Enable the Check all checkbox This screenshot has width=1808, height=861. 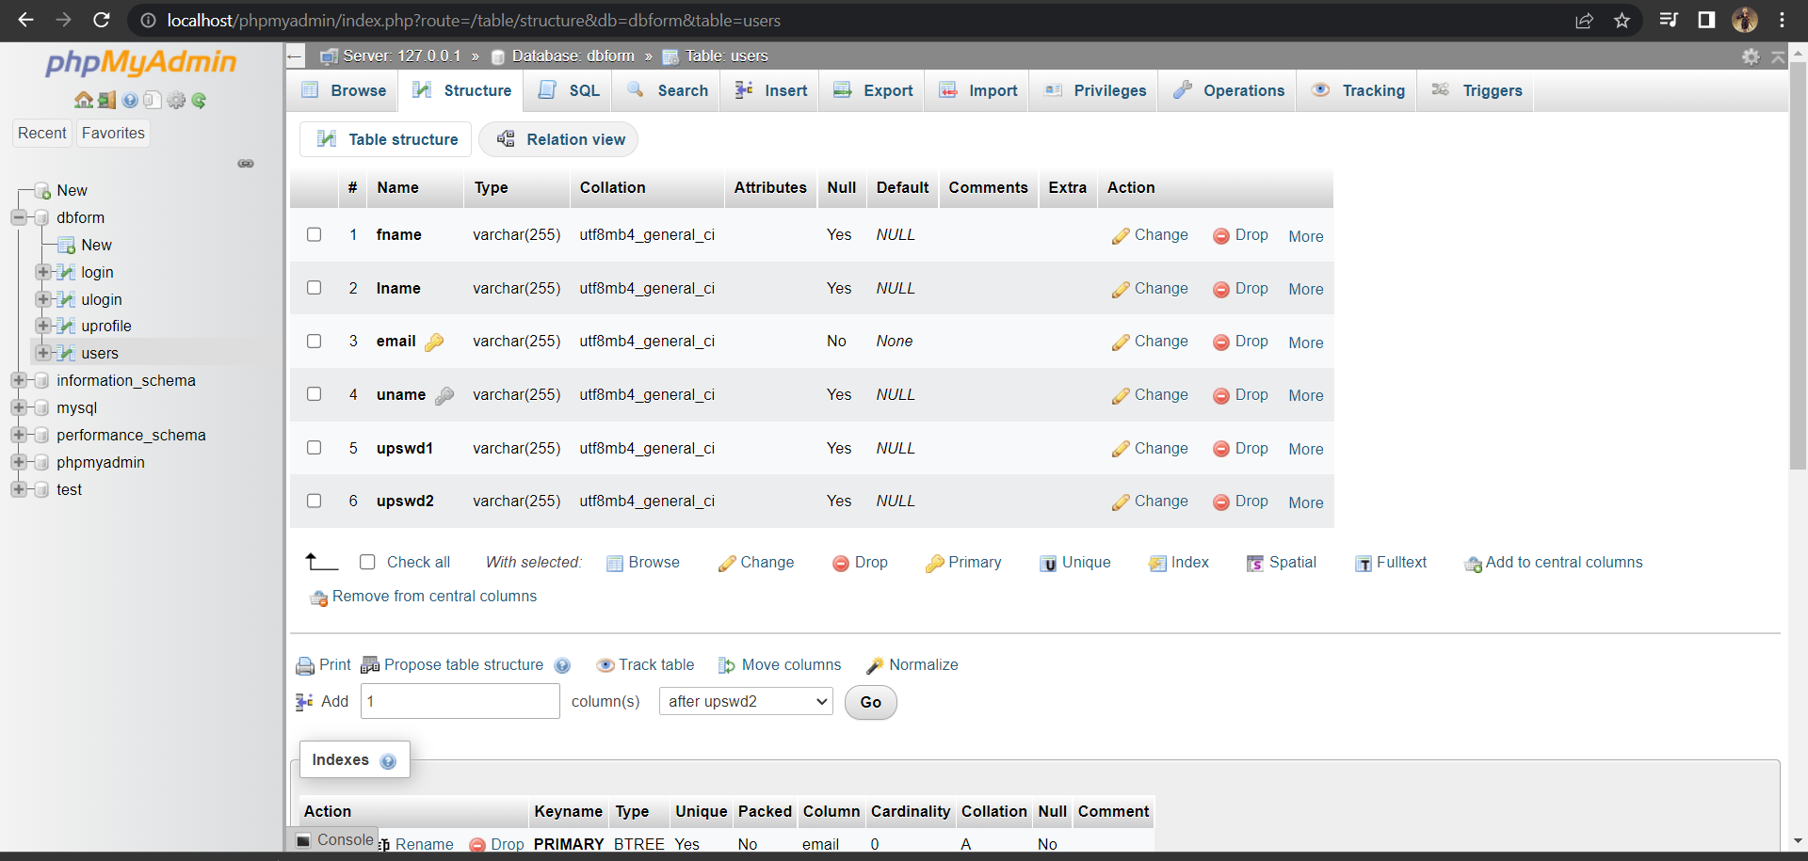(x=367, y=561)
